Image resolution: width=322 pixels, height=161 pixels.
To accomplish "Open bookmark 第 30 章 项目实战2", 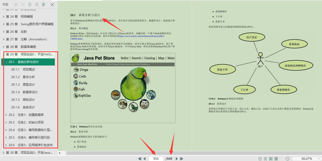I will 29,153.
